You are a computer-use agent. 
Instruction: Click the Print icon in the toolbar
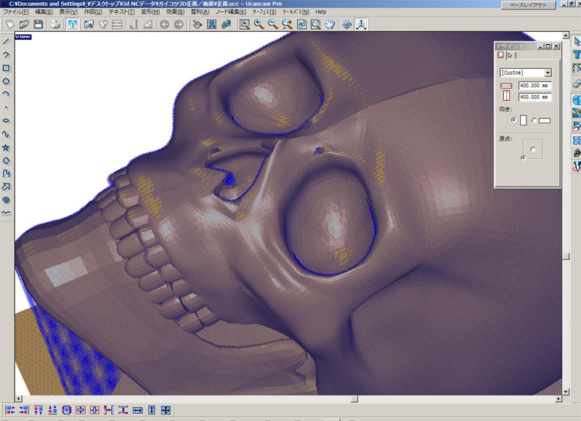(x=55, y=25)
